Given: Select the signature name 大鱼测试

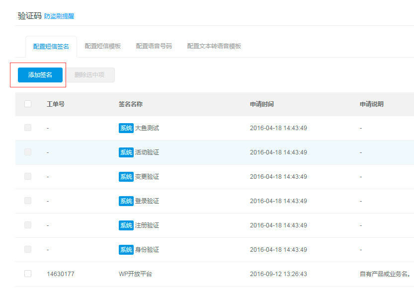Looking at the screenshot, I should point(147,128).
